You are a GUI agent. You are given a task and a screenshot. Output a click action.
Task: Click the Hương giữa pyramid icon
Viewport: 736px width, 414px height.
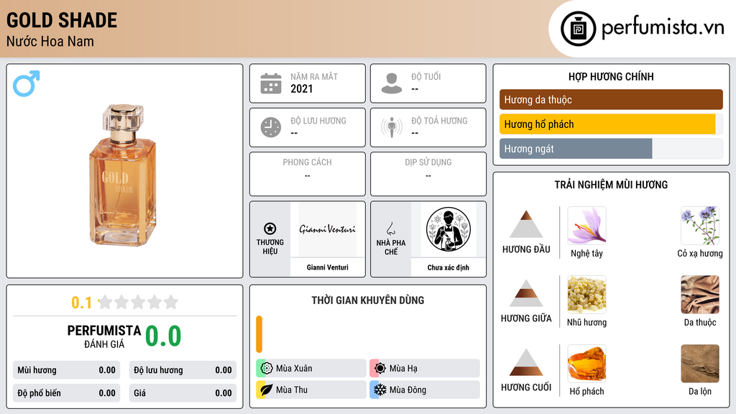point(526,293)
